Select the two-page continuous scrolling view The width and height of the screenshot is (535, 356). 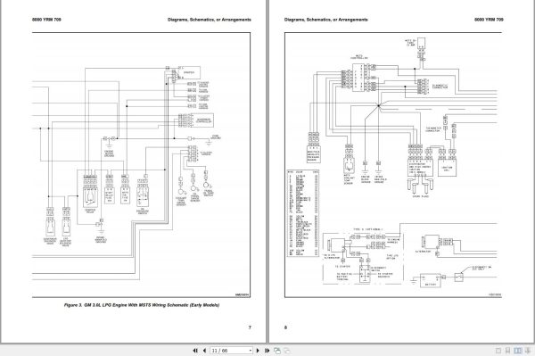point(528,351)
